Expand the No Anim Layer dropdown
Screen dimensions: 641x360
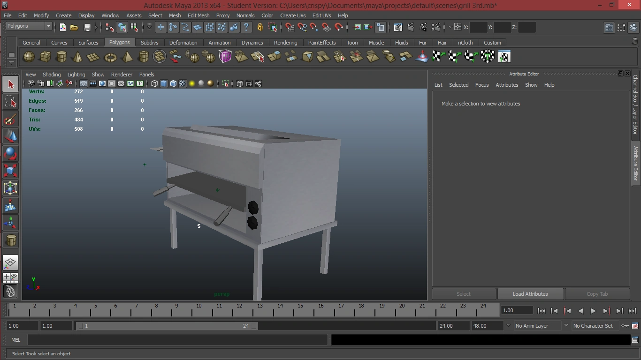536,326
